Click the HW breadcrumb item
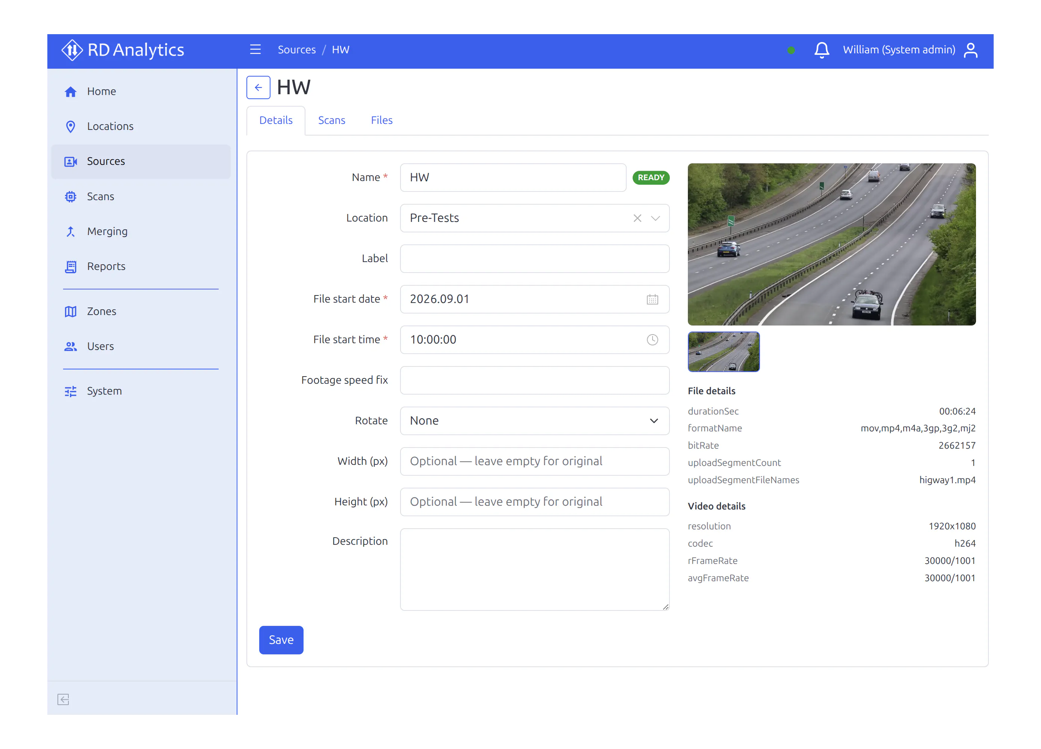1041x749 pixels. point(341,50)
